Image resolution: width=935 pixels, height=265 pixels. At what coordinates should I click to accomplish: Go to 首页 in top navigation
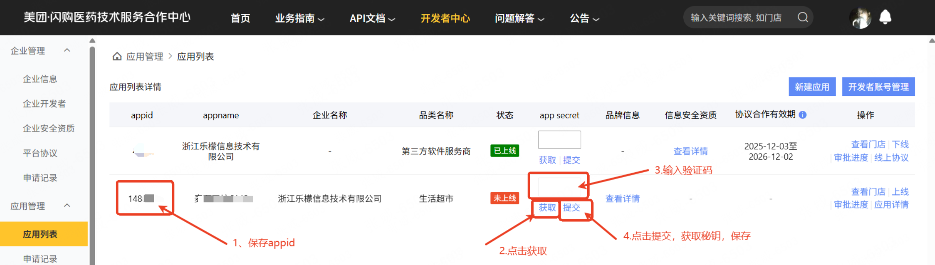pyautogui.click(x=240, y=18)
